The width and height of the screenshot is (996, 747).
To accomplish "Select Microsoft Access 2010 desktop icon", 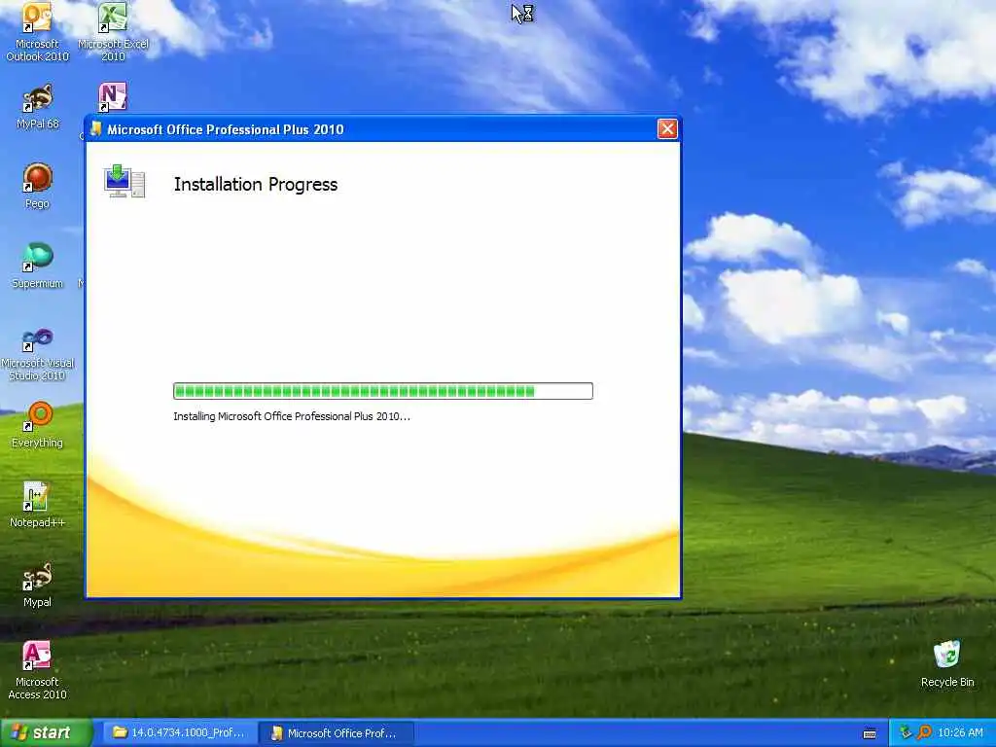I will pos(37,671).
